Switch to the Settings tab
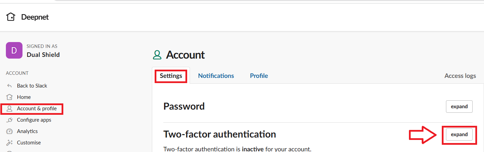This screenshot has height=152, width=484. [171, 76]
